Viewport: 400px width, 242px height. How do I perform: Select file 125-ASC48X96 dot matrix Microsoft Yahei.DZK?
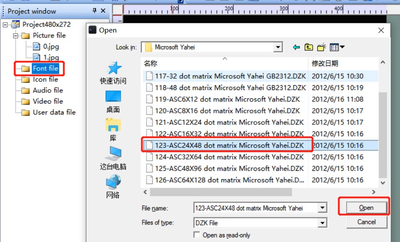click(x=226, y=168)
